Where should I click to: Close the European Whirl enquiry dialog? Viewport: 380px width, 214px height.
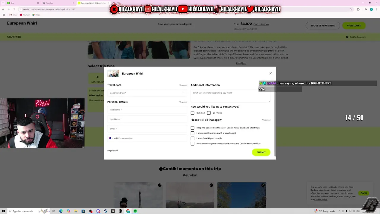pyautogui.click(x=271, y=73)
